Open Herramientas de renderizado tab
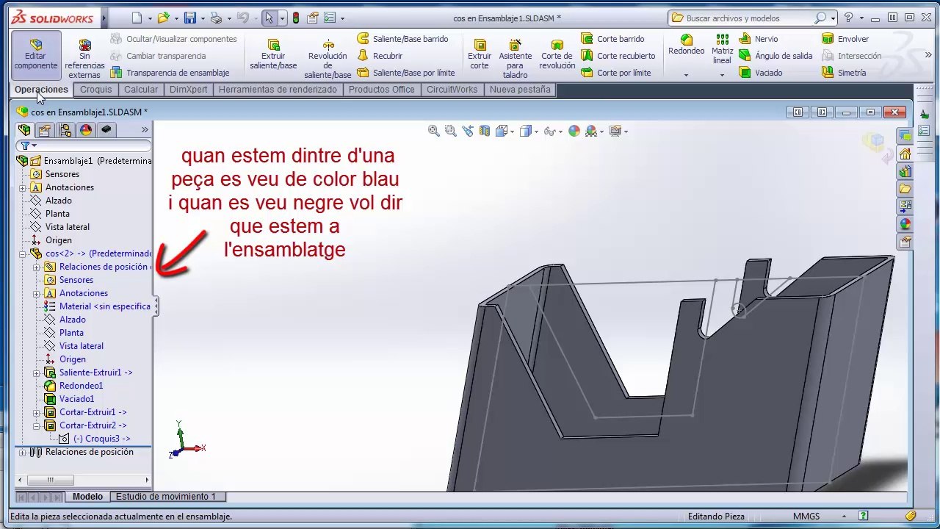 click(x=278, y=90)
